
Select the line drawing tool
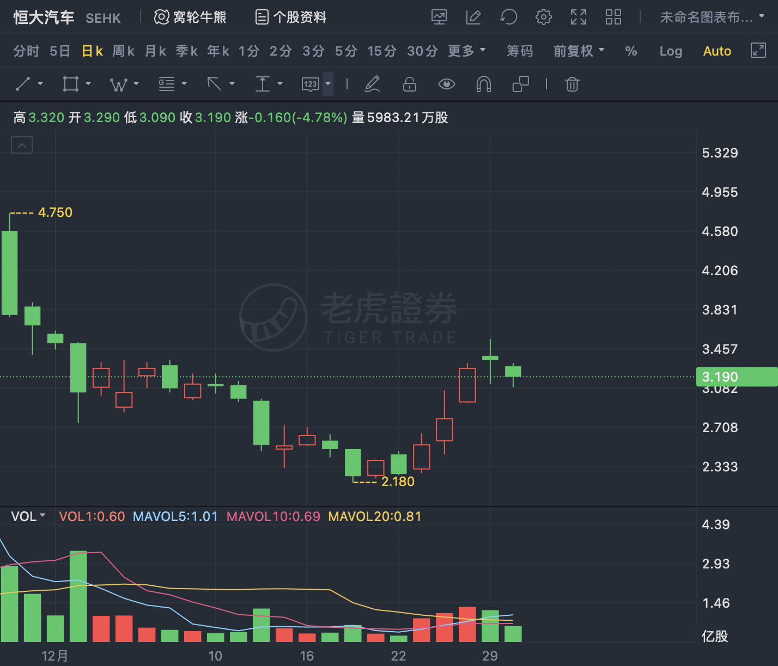(x=23, y=84)
